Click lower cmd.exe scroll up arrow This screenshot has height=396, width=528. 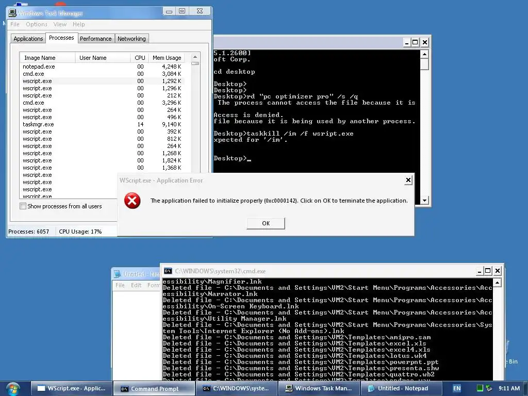tap(498, 283)
